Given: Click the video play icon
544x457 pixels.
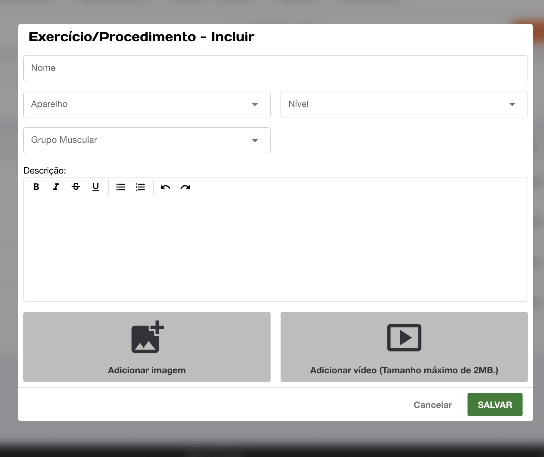Looking at the screenshot, I should 404,337.
